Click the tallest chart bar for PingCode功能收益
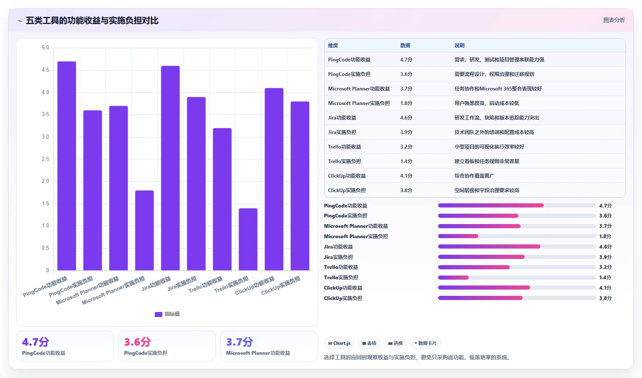 coord(67,166)
